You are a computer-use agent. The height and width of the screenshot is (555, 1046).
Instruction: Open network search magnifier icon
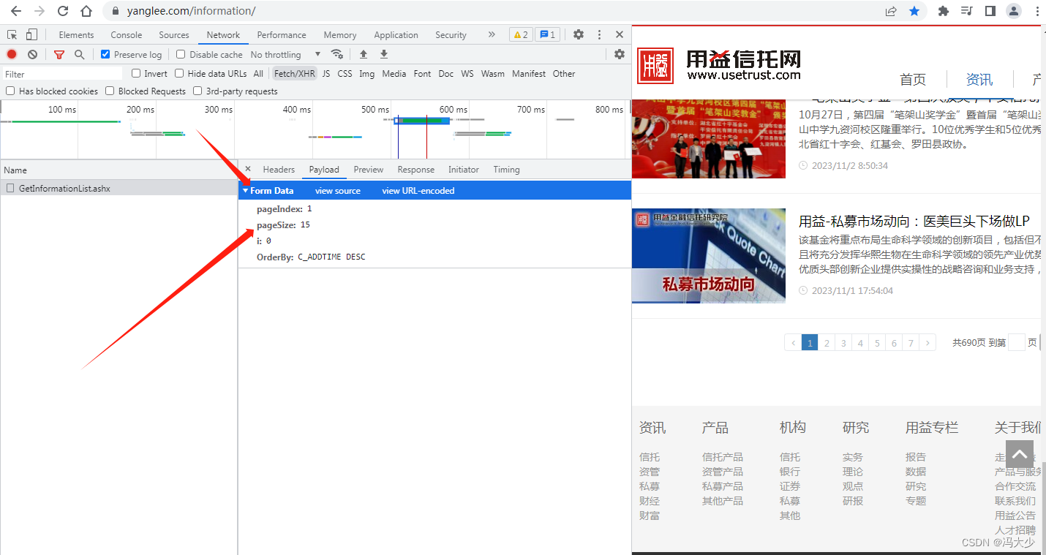click(79, 54)
